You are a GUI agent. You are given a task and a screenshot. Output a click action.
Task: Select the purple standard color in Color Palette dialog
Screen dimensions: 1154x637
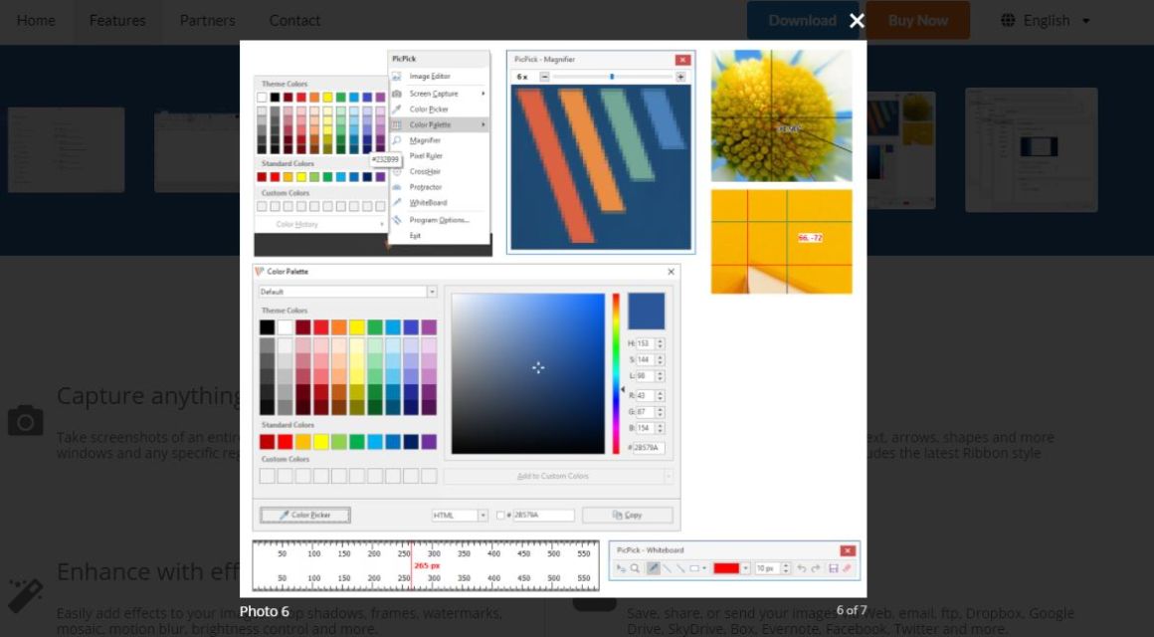coord(429,442)
